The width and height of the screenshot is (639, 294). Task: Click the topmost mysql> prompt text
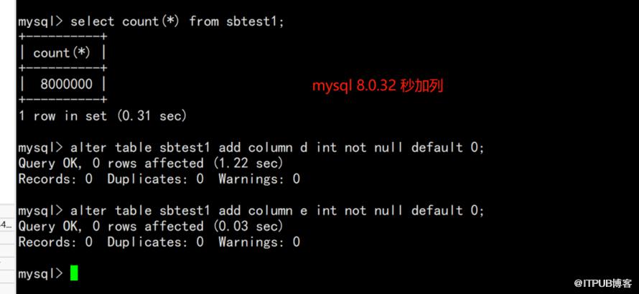coord(40,22)
